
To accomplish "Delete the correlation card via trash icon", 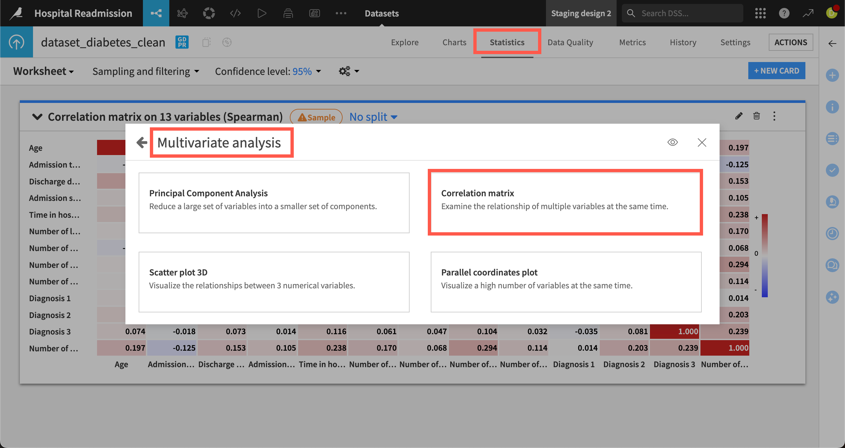I will (757, 116).
